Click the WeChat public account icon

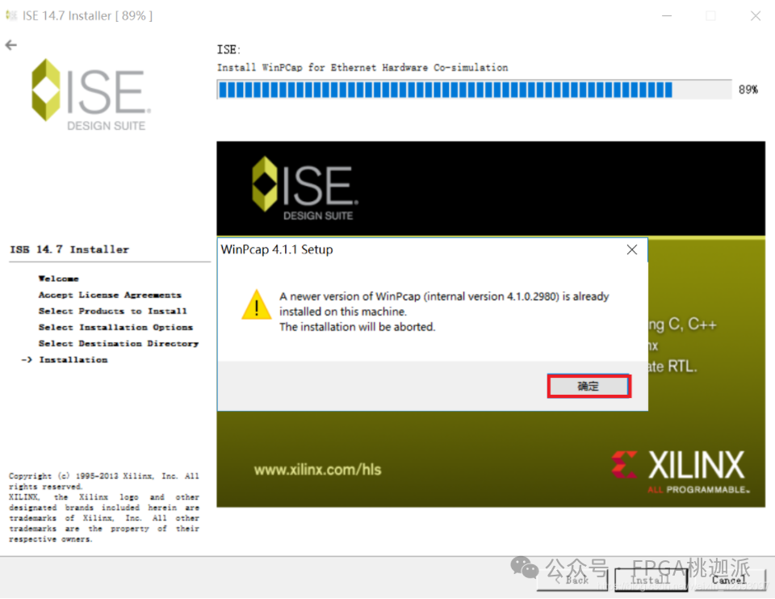click(x=525, y=569)
